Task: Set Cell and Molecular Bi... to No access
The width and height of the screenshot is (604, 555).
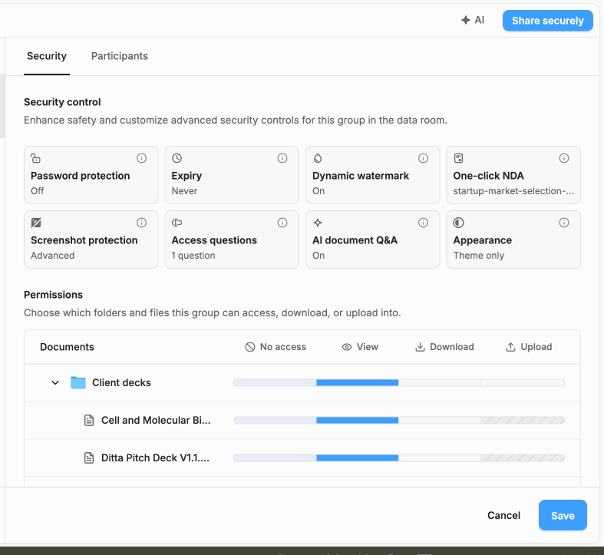Action: coord(275,420)
